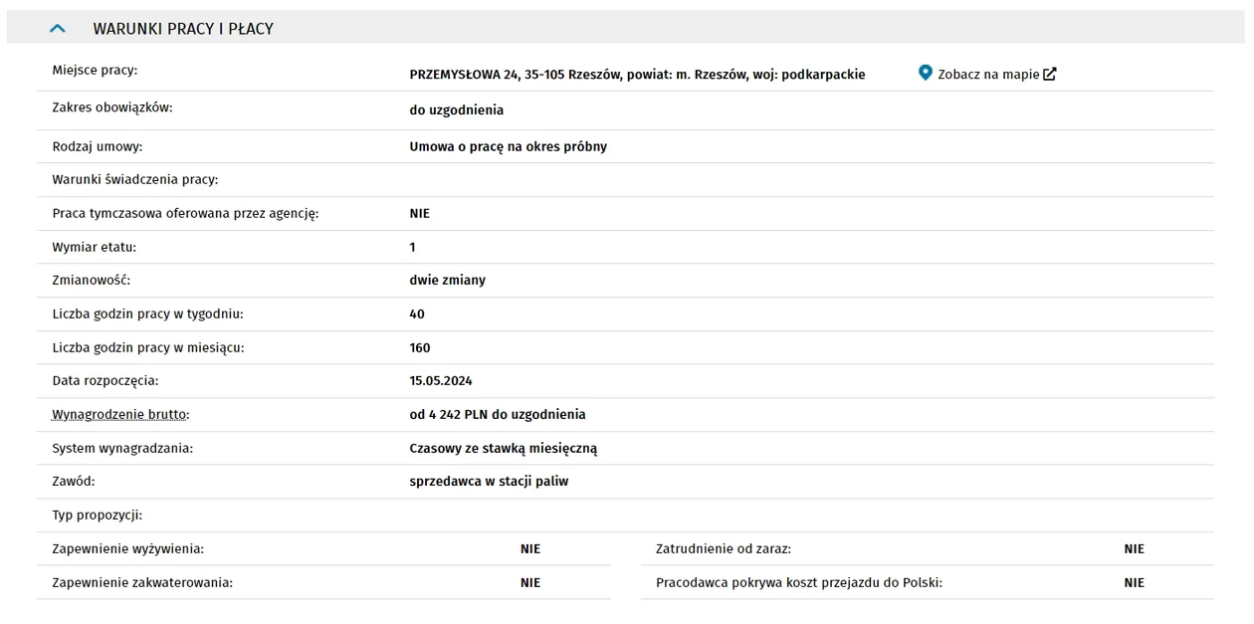Screen dimensions: 1254x624
Task: Click NIE value beside Zapewnienie wyżywienia
Action: pos(529,549)
